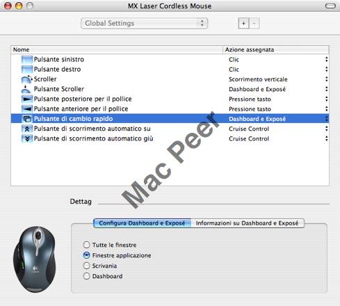The image size is (340, 306).
Task: Click the minus button to remove setting
Action: coord(254,24)
